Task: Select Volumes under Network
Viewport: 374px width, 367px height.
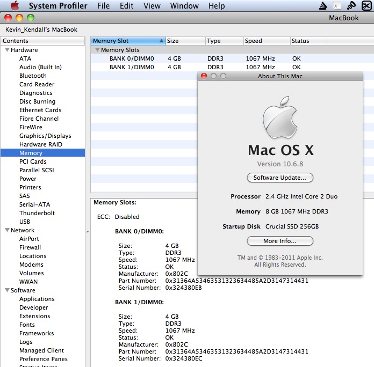Action: coord(32,273)
